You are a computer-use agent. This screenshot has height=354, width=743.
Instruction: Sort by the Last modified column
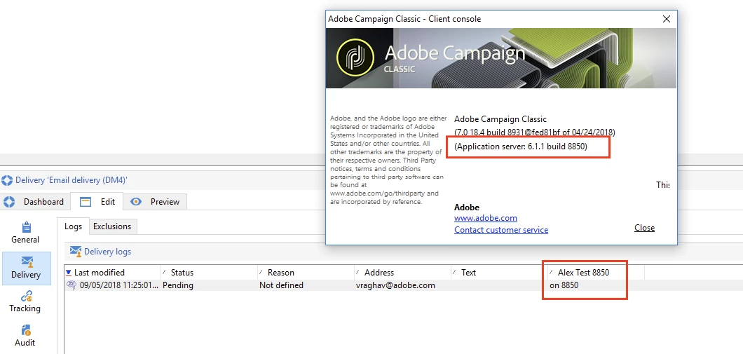[113, 273]
